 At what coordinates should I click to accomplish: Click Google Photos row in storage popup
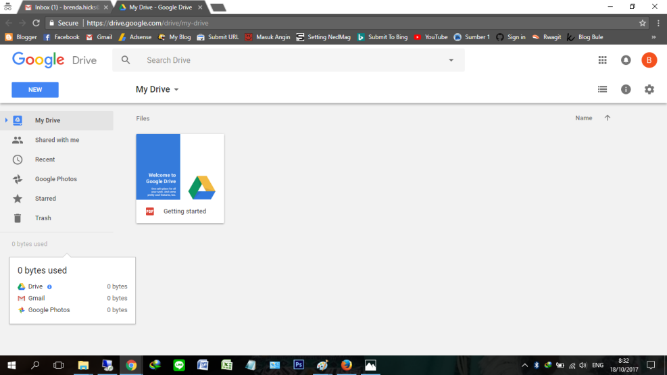(x=72, y=310)
